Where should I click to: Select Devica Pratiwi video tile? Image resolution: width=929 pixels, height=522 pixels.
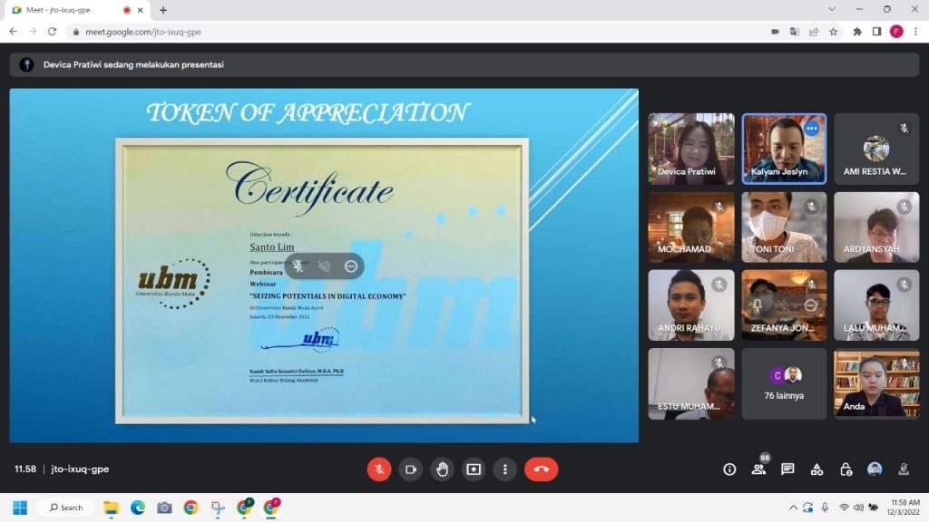[690, 149]
